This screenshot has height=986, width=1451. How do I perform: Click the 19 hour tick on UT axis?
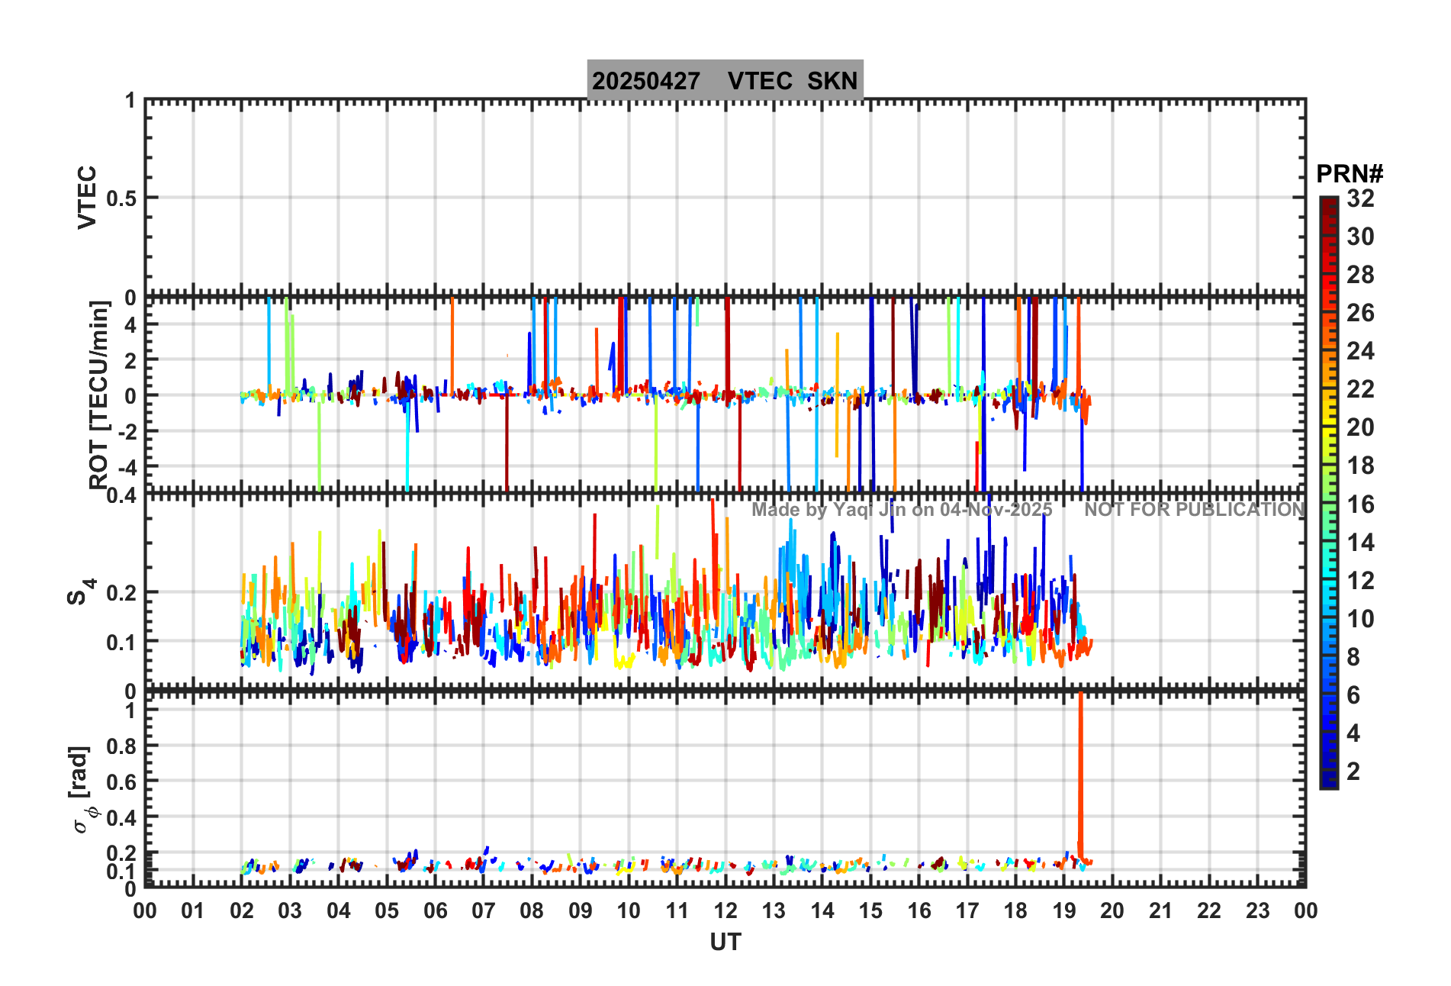[1063, 910]
